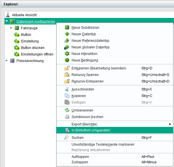Screen dimensions: 174x167
Task: Choose Umbenennen from the menu
Action: (115, 110)
